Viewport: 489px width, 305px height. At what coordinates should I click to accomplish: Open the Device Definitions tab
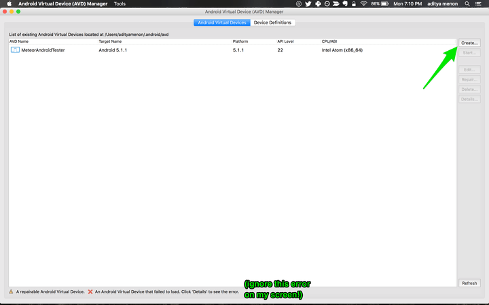pyautogui.click(x=272, y=22)
